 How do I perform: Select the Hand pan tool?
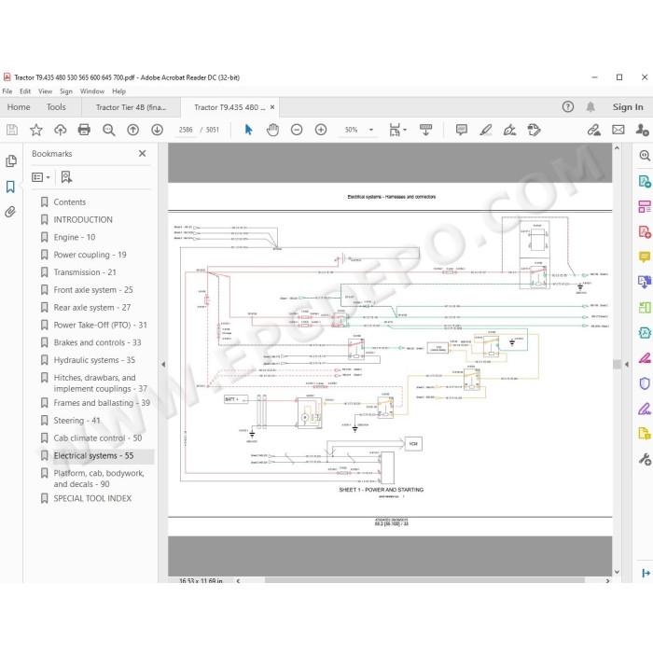point(272,130)
